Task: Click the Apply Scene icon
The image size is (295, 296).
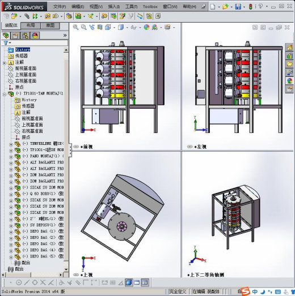Action: (155, 27)
